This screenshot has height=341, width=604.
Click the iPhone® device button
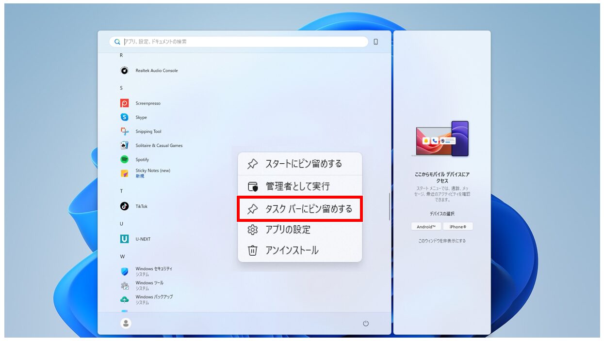458,226
